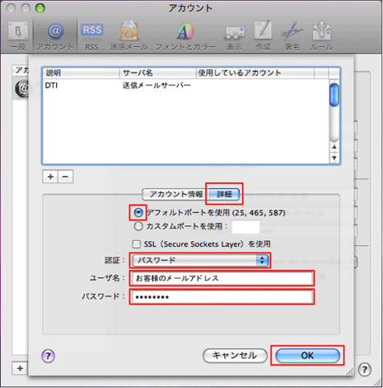
Task: Select デフォルトポートを使用 radio button
Action: click(138, 212)
